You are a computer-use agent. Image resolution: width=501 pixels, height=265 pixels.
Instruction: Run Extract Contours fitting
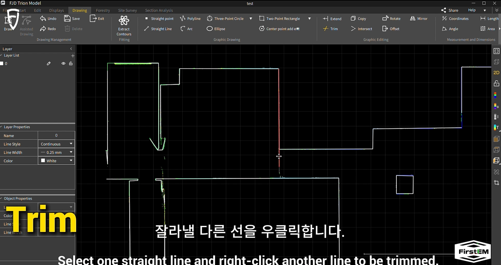click(124, 25)
